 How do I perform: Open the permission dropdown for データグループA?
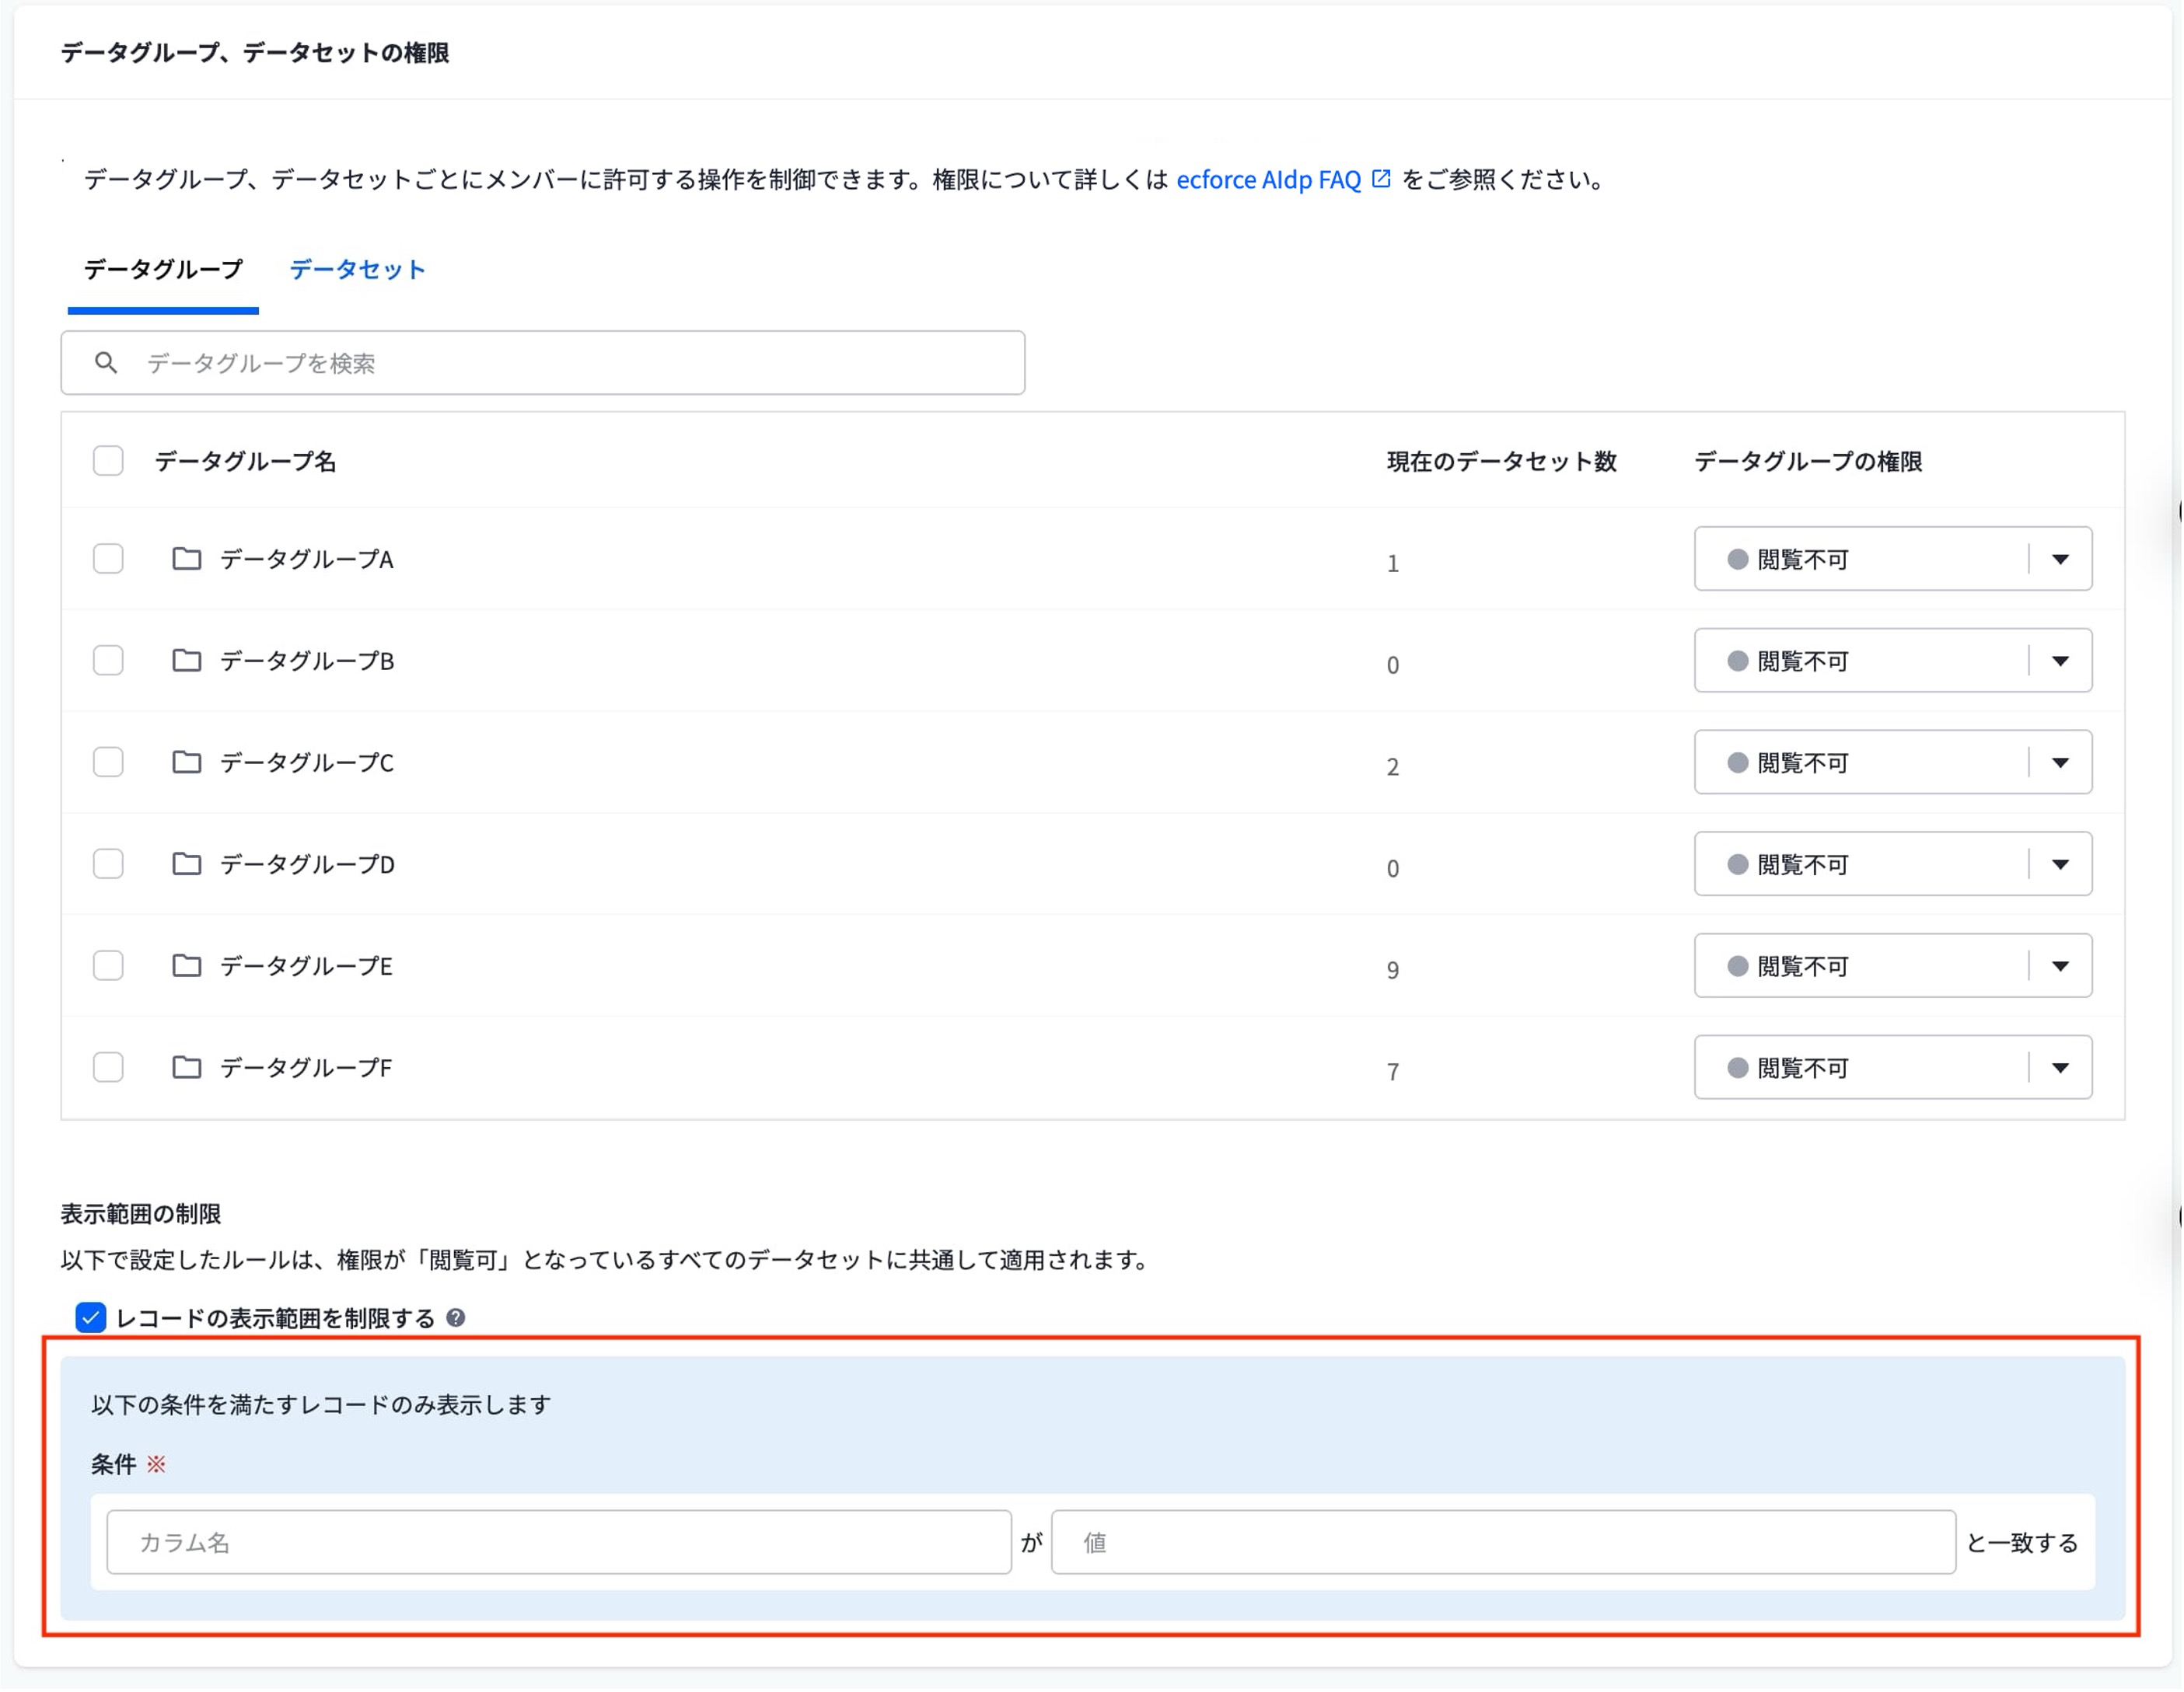coord(1893,559)
